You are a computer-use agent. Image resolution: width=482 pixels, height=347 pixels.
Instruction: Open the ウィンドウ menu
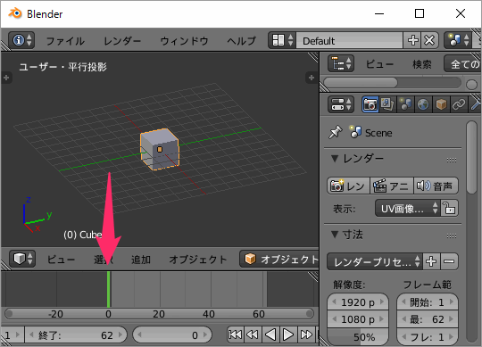[x=184, y=41]
